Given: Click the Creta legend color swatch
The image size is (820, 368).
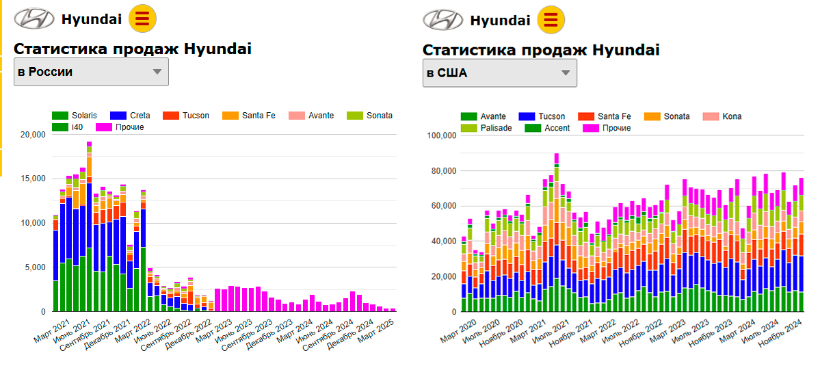Looking at the screenshot, I should click(x=120, y=116).
